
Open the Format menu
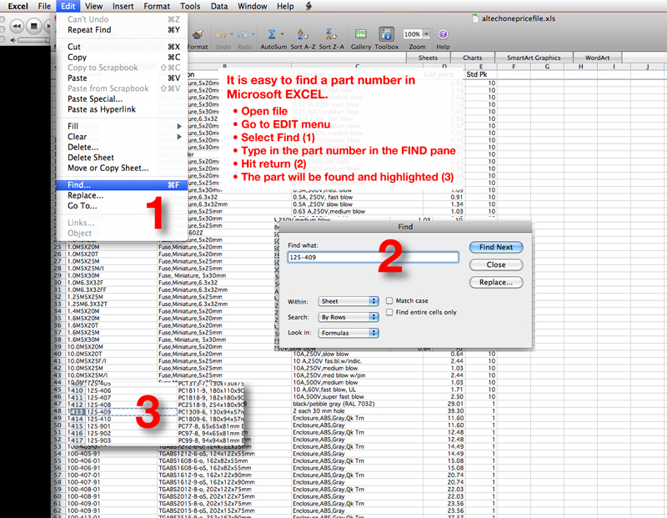[157, 6]
